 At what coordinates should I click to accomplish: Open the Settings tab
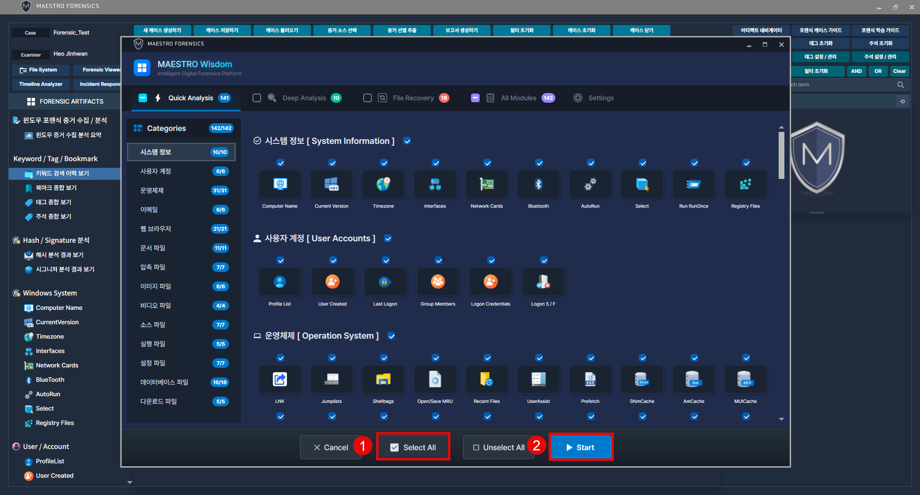(x=594, y=98)
